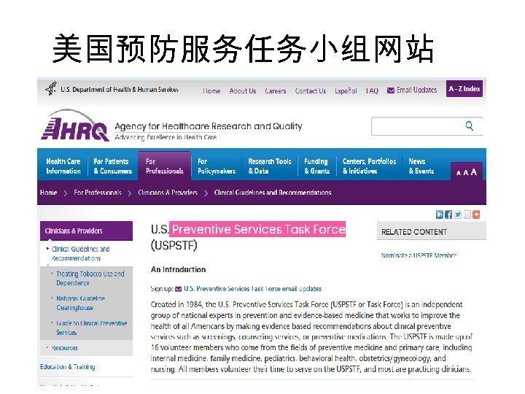Select the medium font size A

(465, 172)
